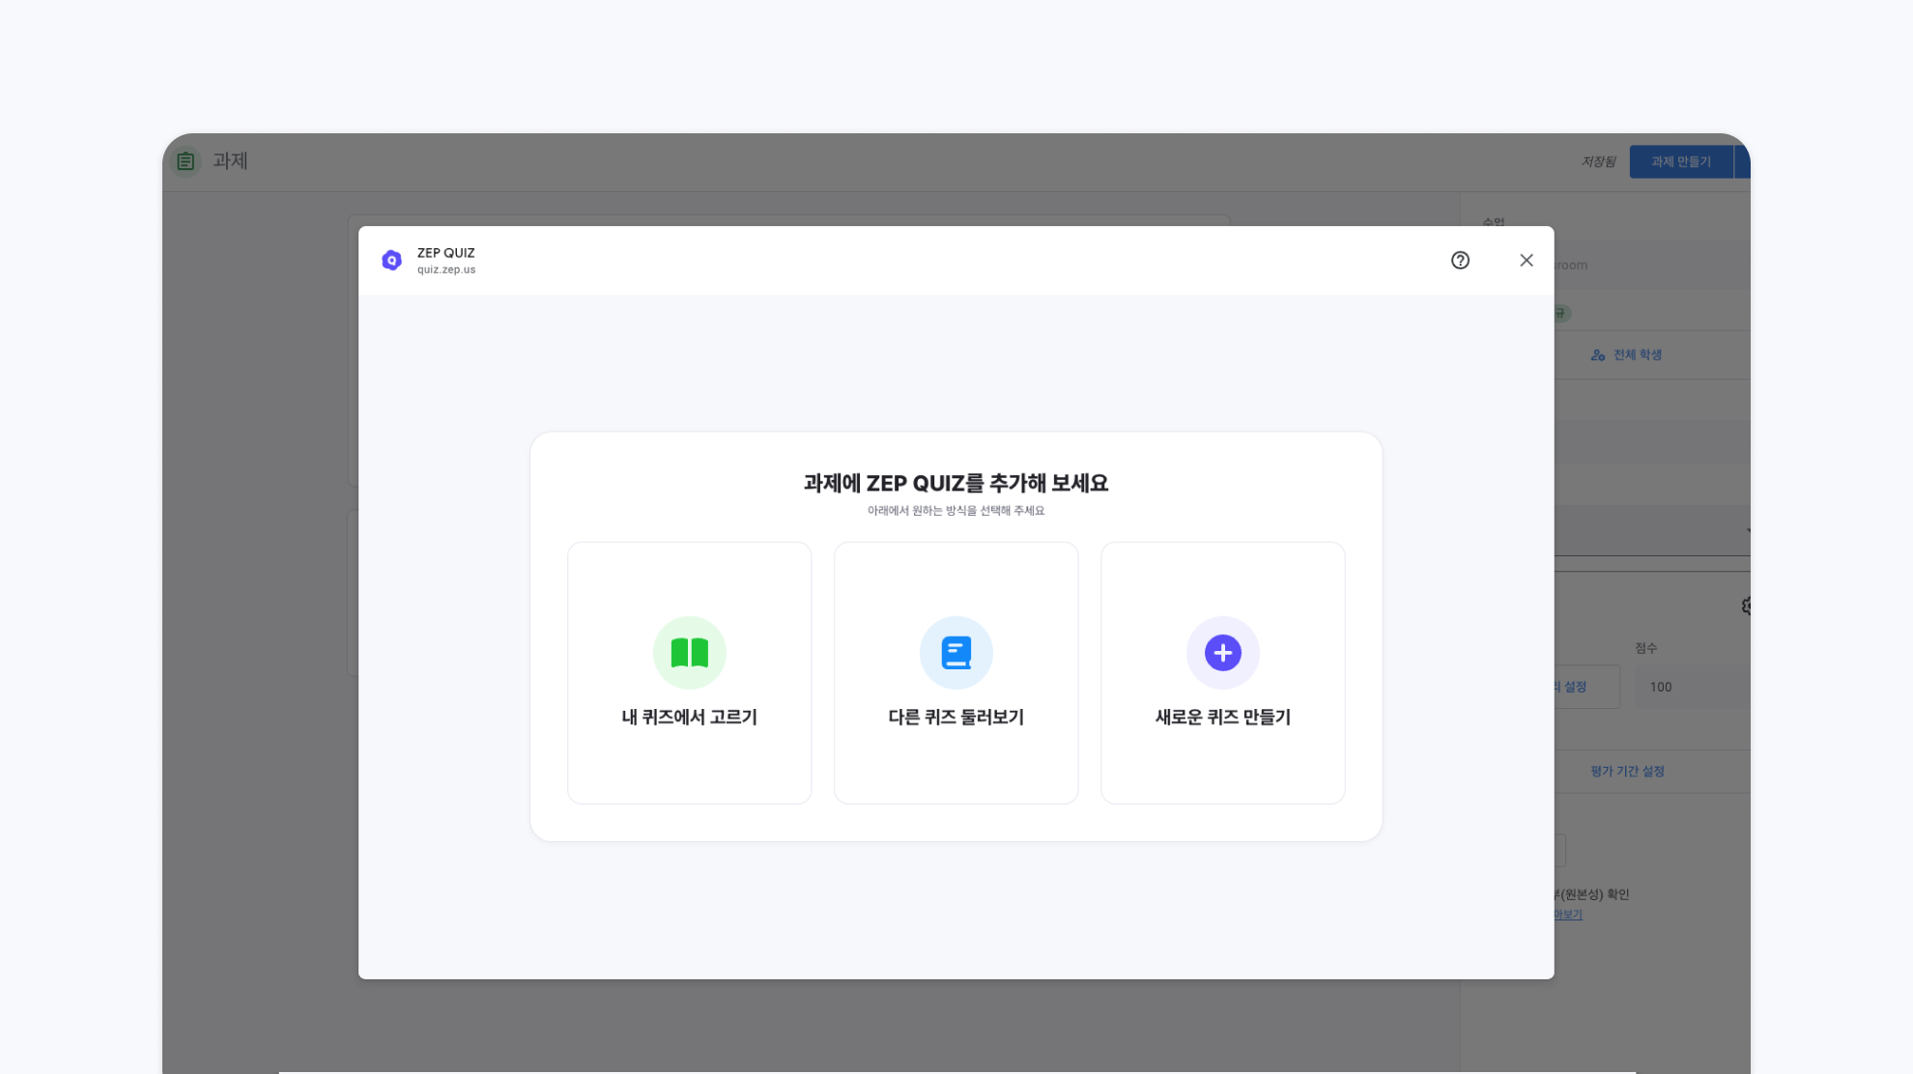Viewport: 1913px width, 1074px height.
Task: Click the green open-book icon
Action: (x=689, y=653)
